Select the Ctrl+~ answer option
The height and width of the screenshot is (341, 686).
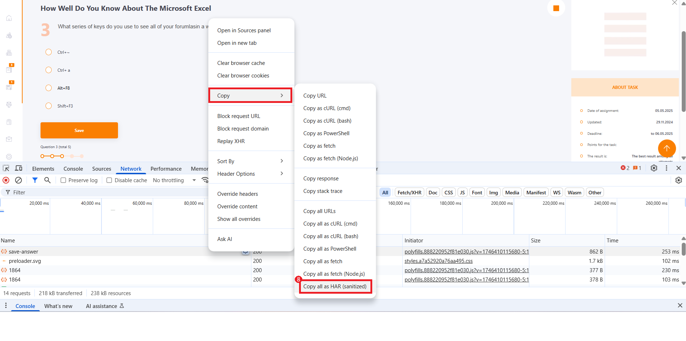point(49,52)
